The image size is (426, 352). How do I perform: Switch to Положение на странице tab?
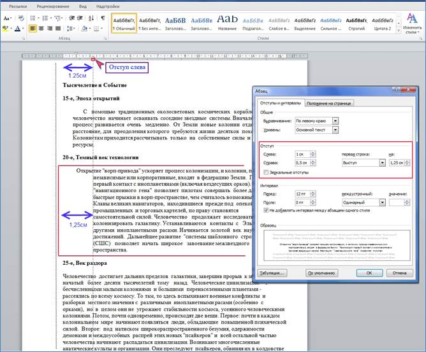tap(330, 103)
